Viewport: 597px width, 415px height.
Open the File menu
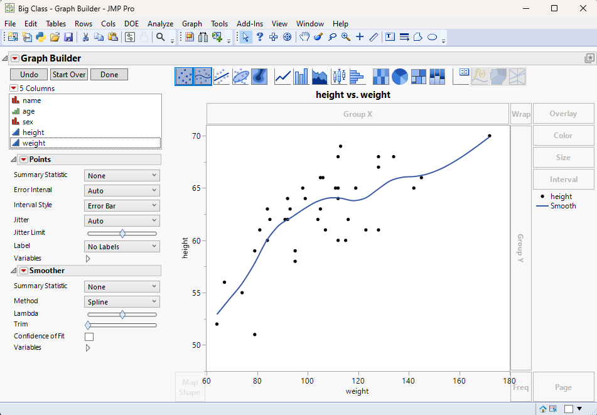[x=10, y=24]
